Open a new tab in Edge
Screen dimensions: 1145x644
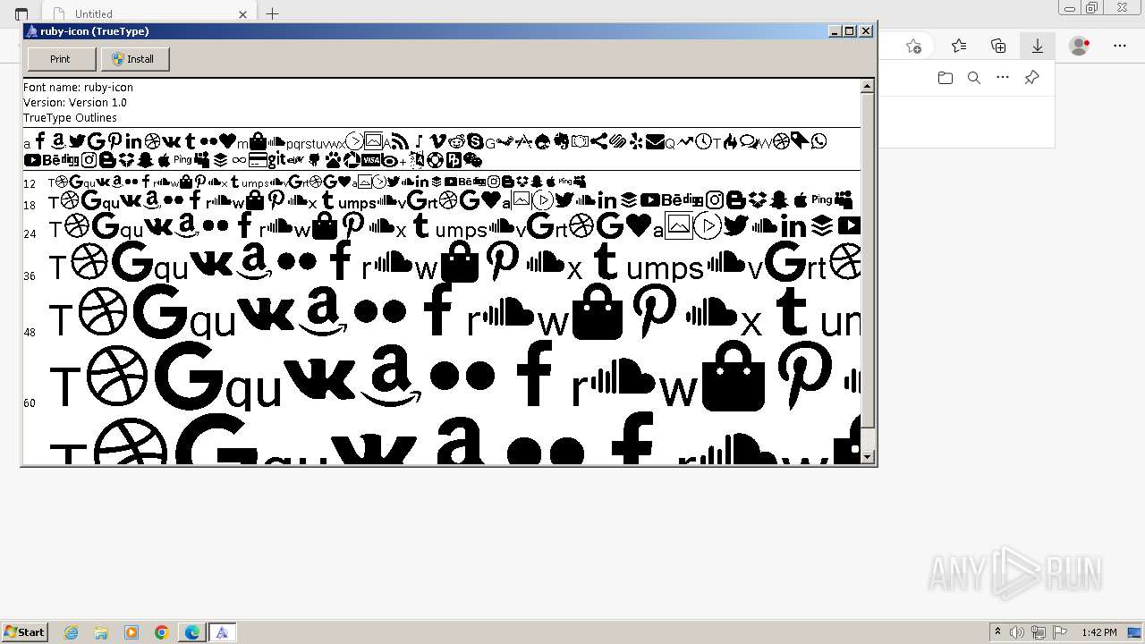tap(273, 13)
